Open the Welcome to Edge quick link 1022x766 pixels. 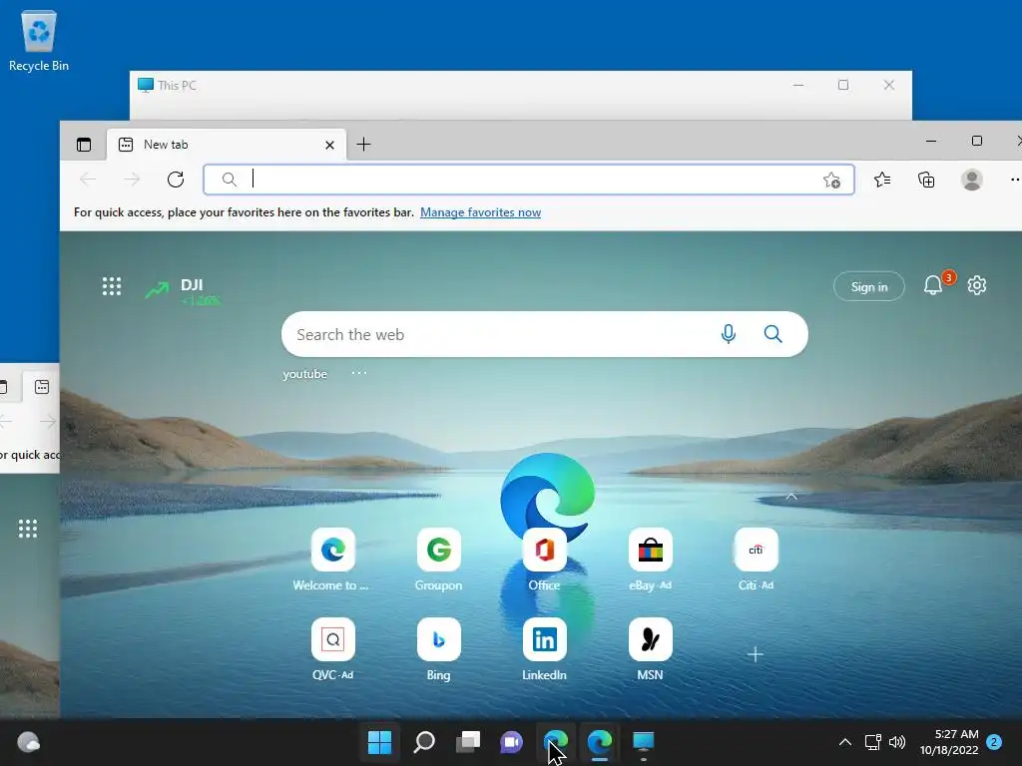coord(332,561)
